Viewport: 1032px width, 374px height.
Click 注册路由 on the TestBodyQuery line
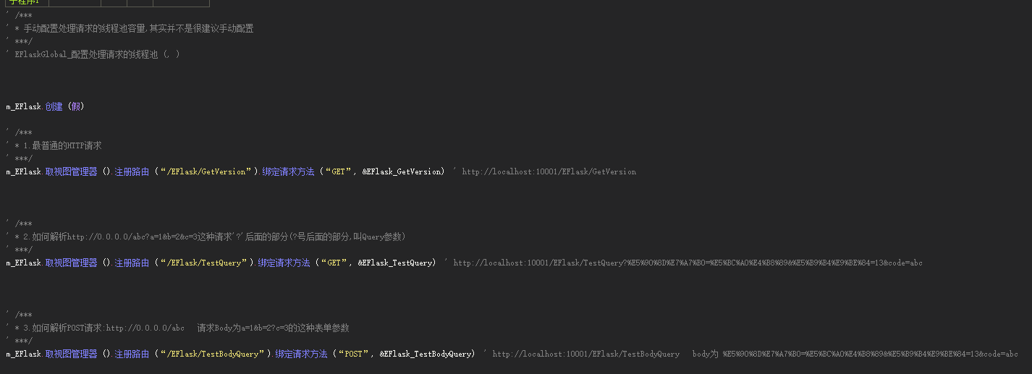pyautogui.click(x=132, y=354)
